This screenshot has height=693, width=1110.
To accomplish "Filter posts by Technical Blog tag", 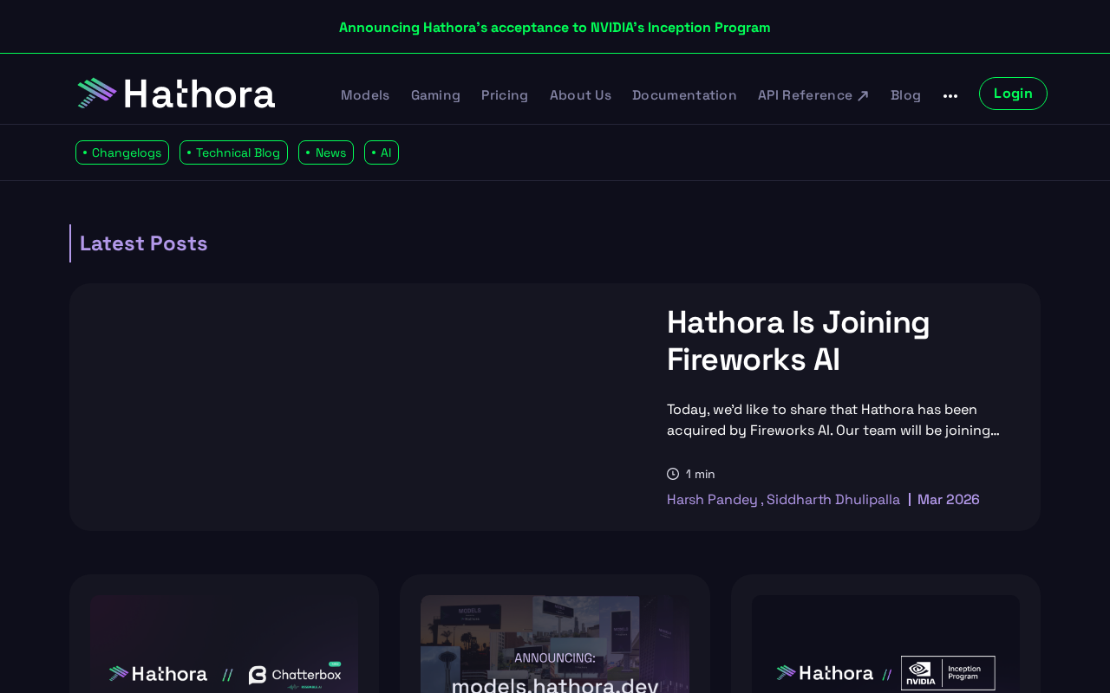I will (x=233, y=152).
